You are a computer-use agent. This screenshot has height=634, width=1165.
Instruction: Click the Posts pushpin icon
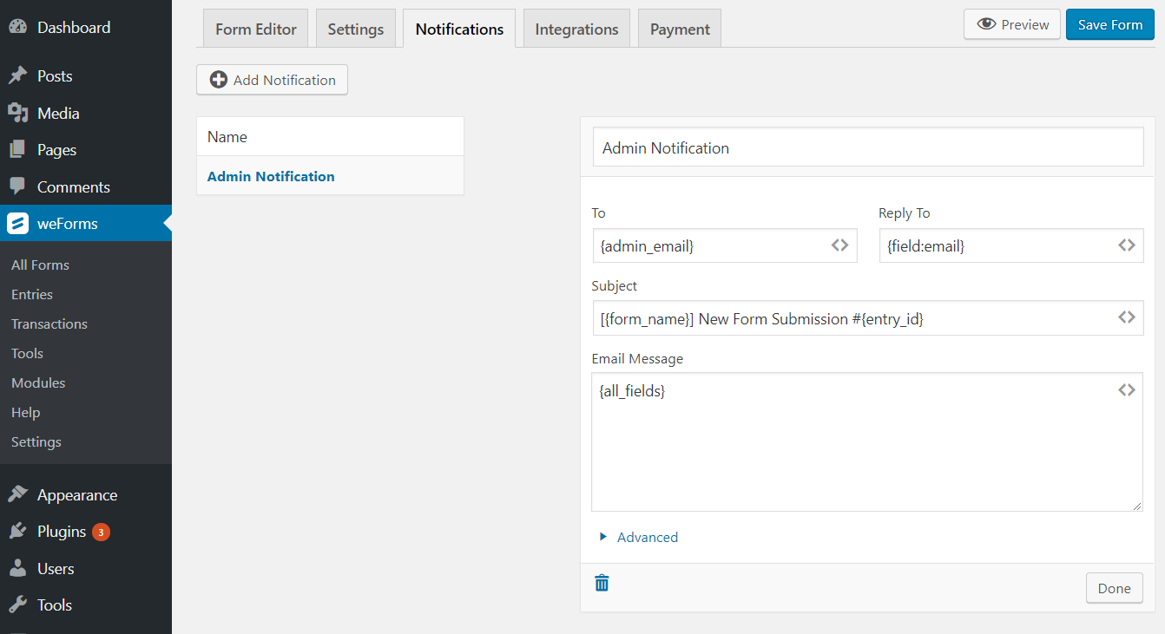(17, 76)
